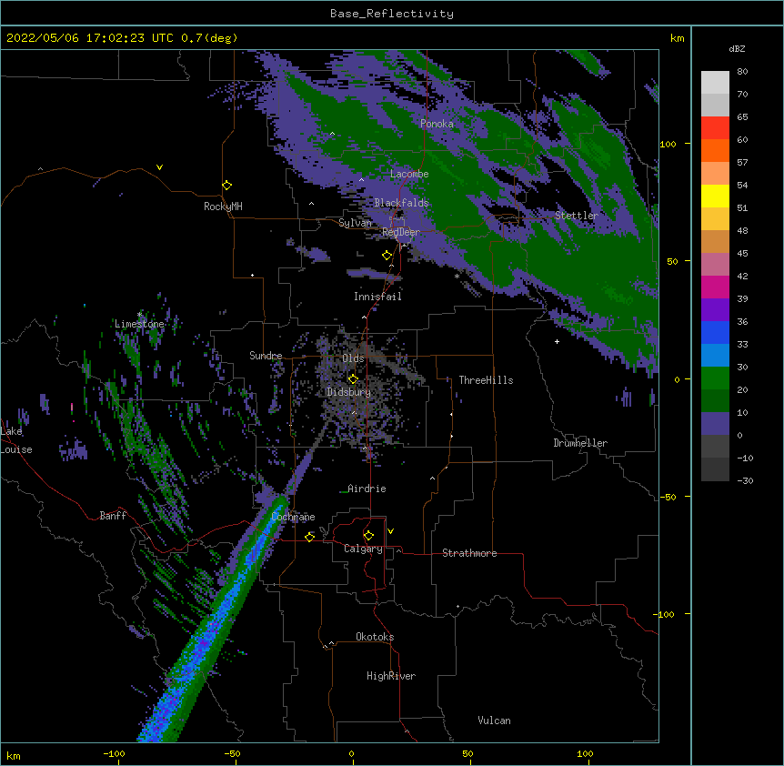784x766 pixels.
Task: Click the km unit label at bottom left
Action: pos(14,756)
